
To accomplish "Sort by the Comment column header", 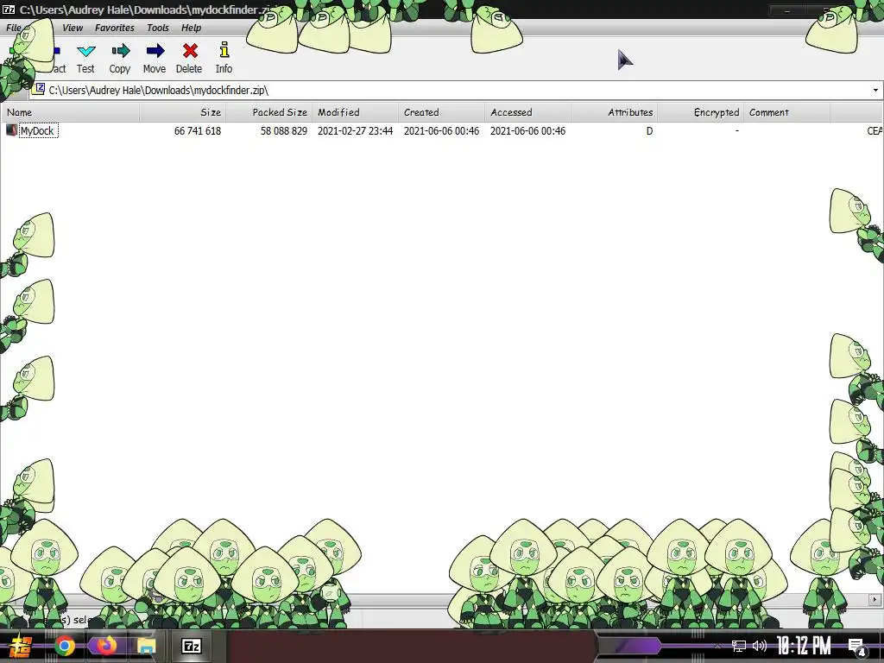I will (x=786, y=112).
